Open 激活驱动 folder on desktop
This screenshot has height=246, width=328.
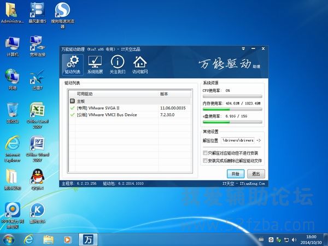(x=13, y=179)
